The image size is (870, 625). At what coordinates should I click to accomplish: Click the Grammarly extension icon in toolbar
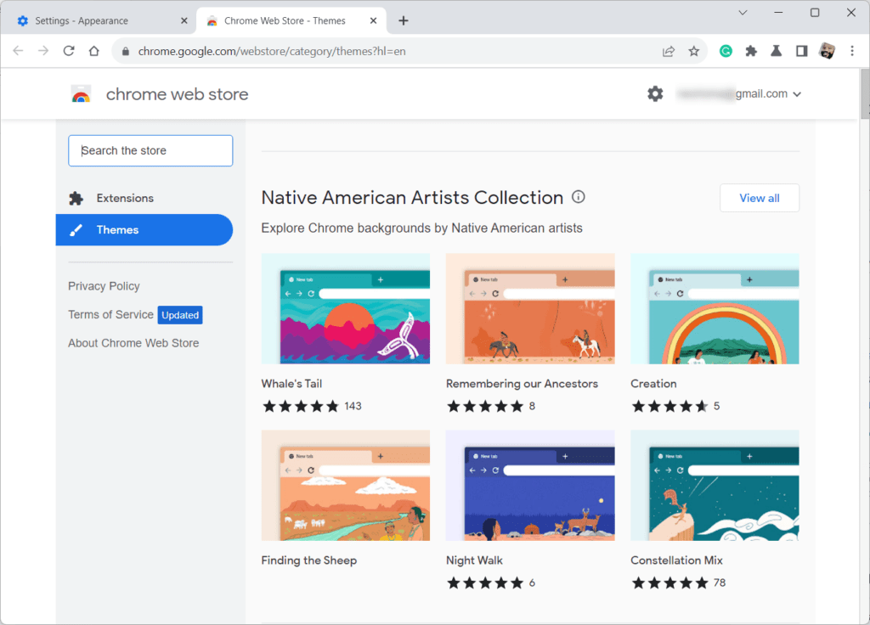(726, 51)
